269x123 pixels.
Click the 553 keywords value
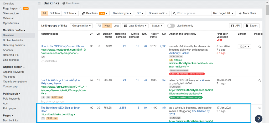[164, 80]
